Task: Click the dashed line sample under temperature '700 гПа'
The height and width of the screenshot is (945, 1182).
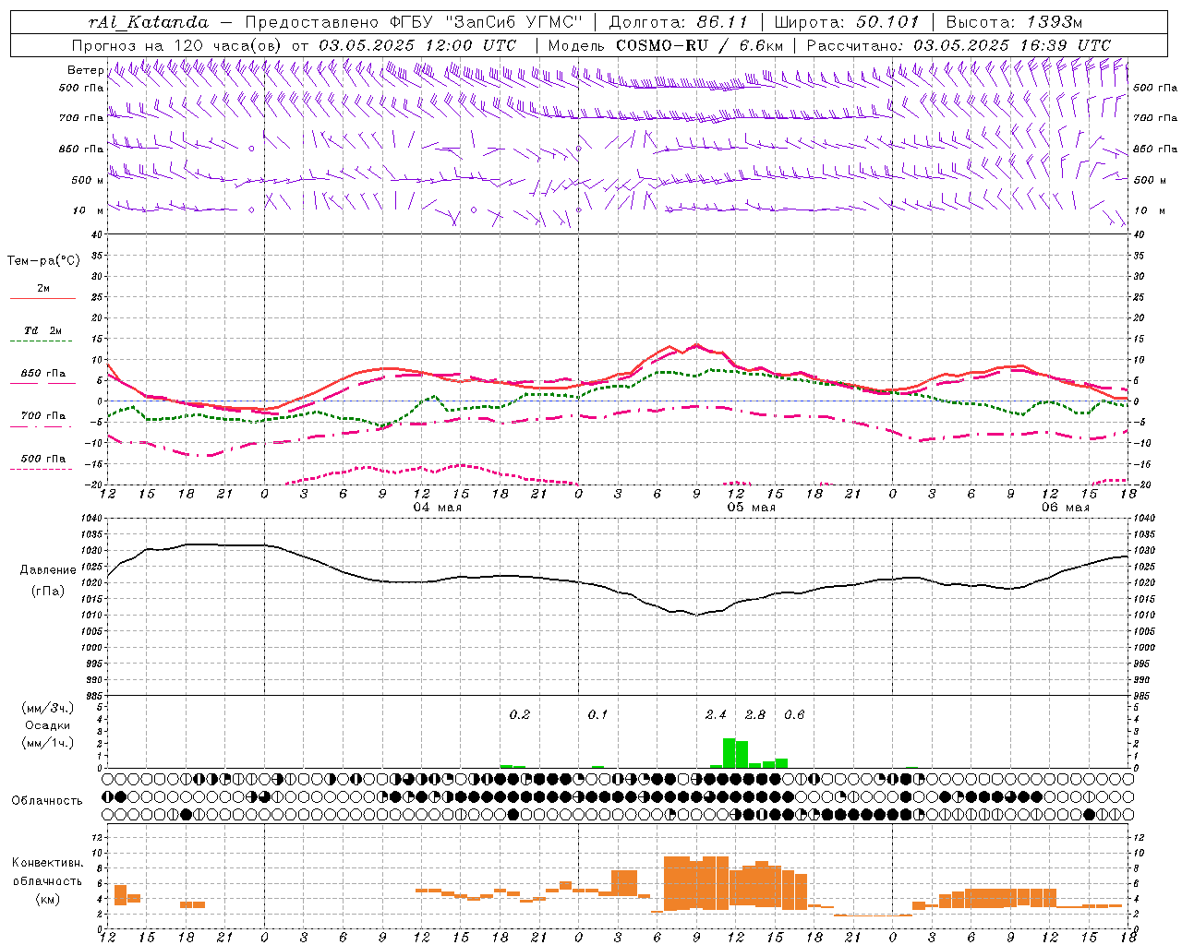Action: (x=42, y=426)
